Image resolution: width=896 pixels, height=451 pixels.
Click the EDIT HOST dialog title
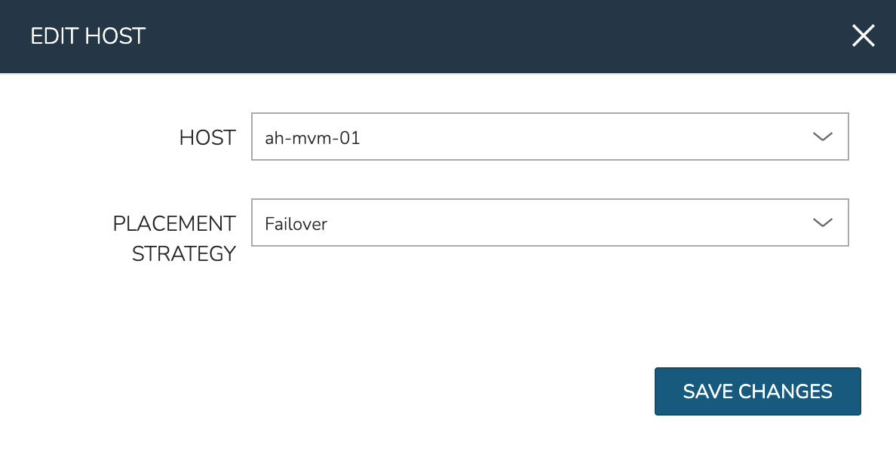(x=87, y=36)
